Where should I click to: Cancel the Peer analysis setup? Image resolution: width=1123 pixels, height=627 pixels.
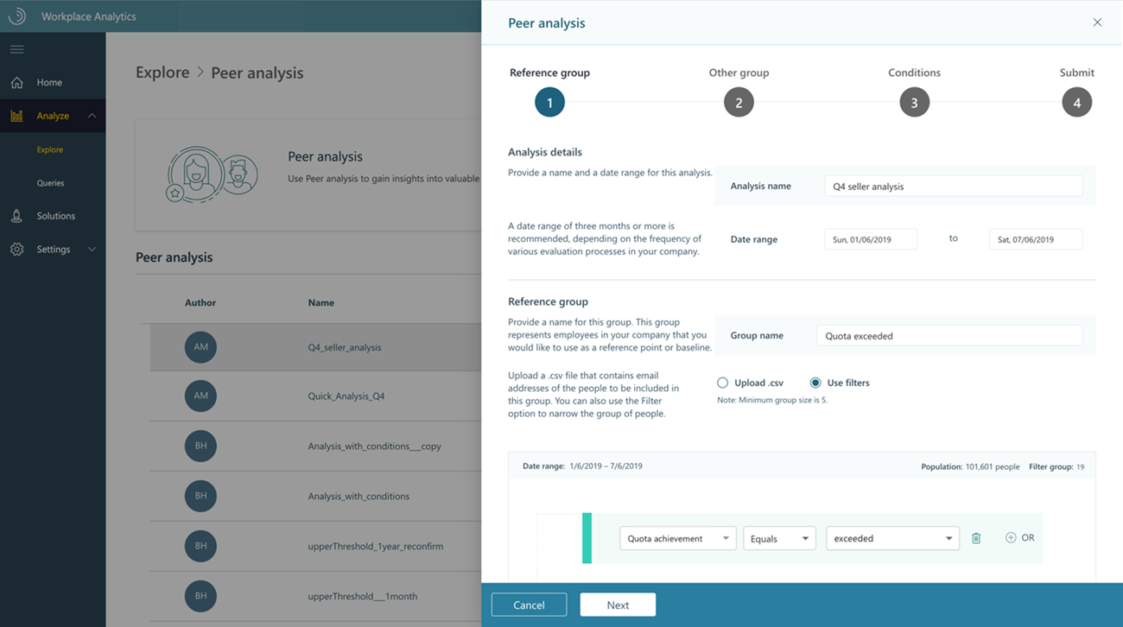[x=528, y=605]
